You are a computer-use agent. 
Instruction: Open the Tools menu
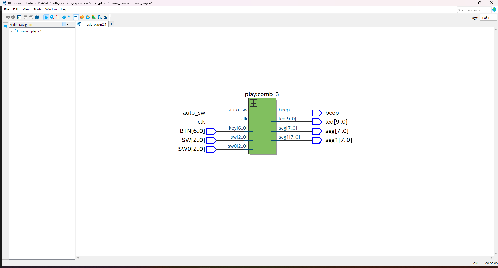click(x=37, y=9)
